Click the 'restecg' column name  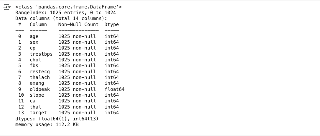point(40,72)
